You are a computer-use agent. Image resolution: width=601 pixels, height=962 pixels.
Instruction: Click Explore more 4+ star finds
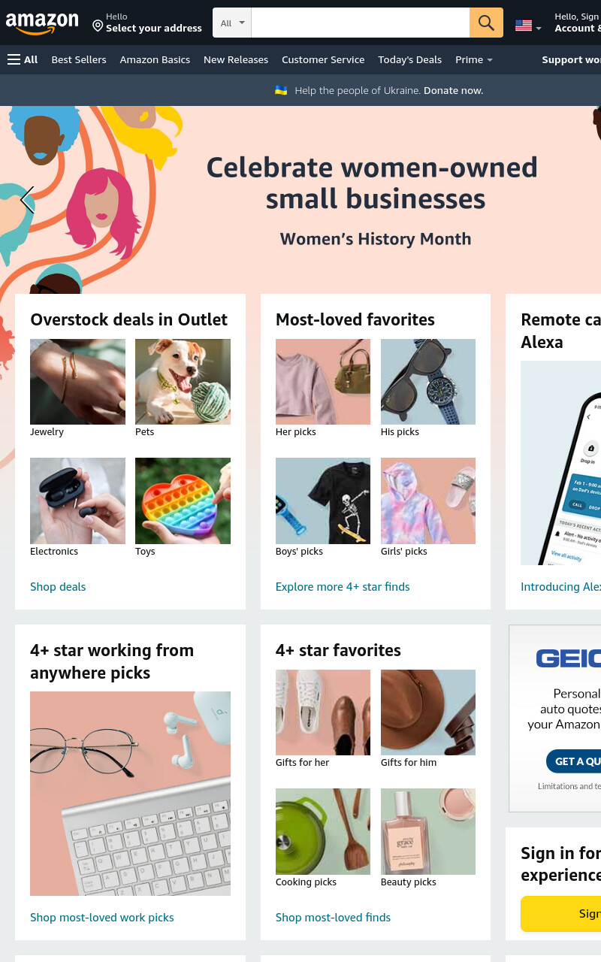pyautogui.click(x=343, y=587)
